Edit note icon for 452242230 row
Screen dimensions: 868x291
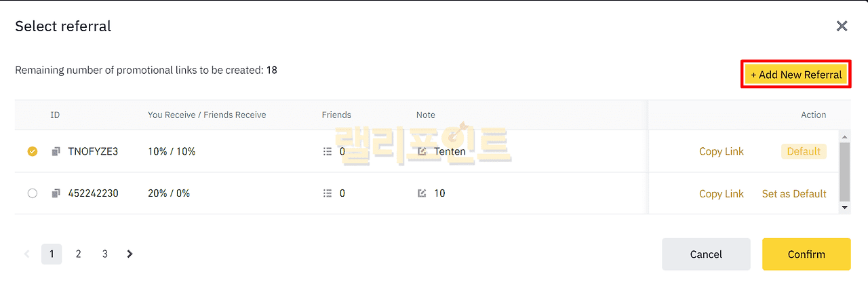pos(422,194)
